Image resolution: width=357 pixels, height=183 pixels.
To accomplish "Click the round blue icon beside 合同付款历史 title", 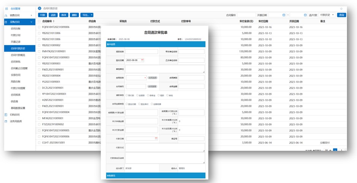I will (x=39, y=8).
